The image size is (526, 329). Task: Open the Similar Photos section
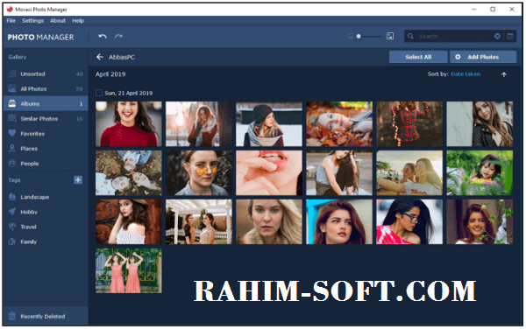[x=46, y=118]
